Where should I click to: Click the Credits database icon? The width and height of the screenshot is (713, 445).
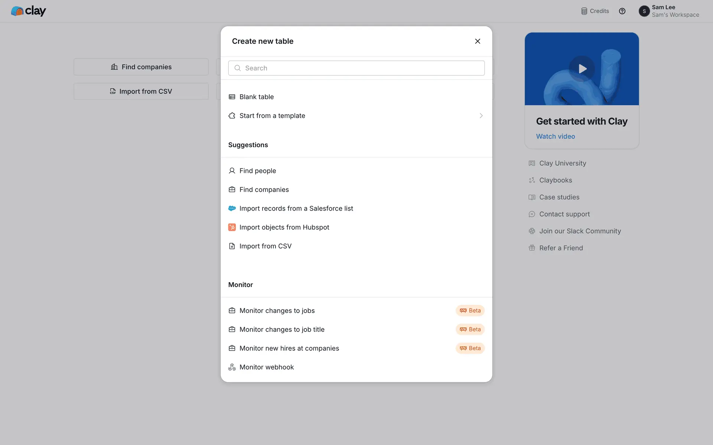click(584, 11)
